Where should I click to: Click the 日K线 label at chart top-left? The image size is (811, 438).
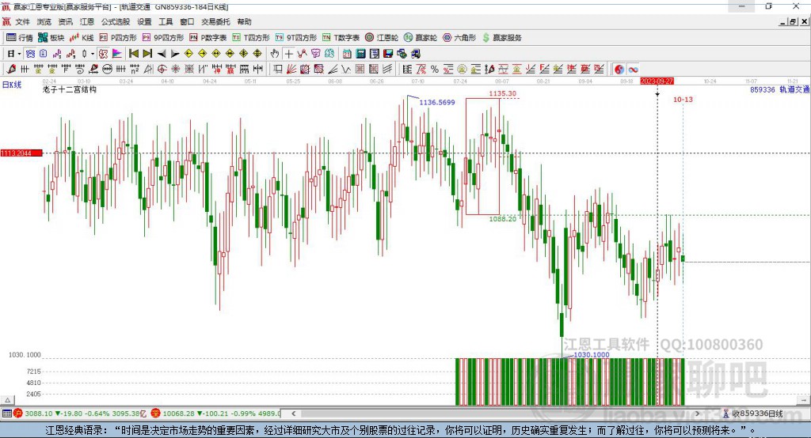(12, 85)
